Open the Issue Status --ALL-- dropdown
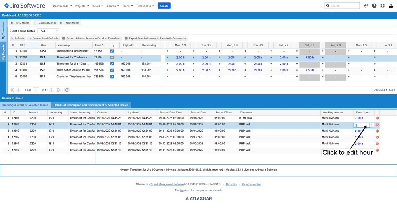Image resolution: width=397 pixels, height=223 pixels. tap(48, 31)
